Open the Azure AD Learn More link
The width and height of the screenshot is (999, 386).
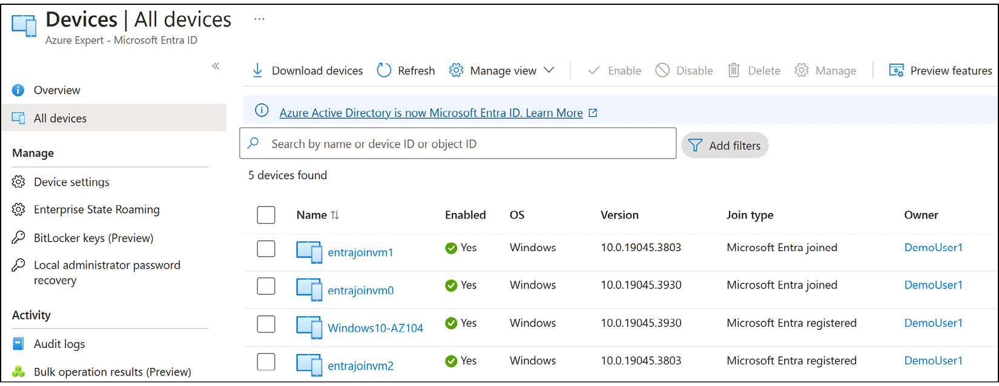(x=431, y=113)
